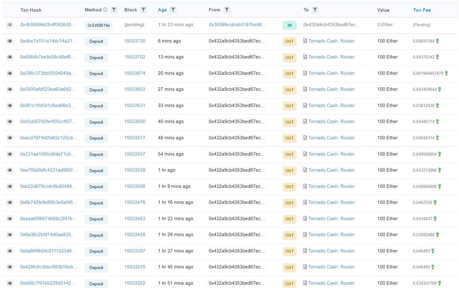The width and height of the screenshot is (459, 288).
Task: Click the IN badge in pending row
Action: tap(290, 25)
